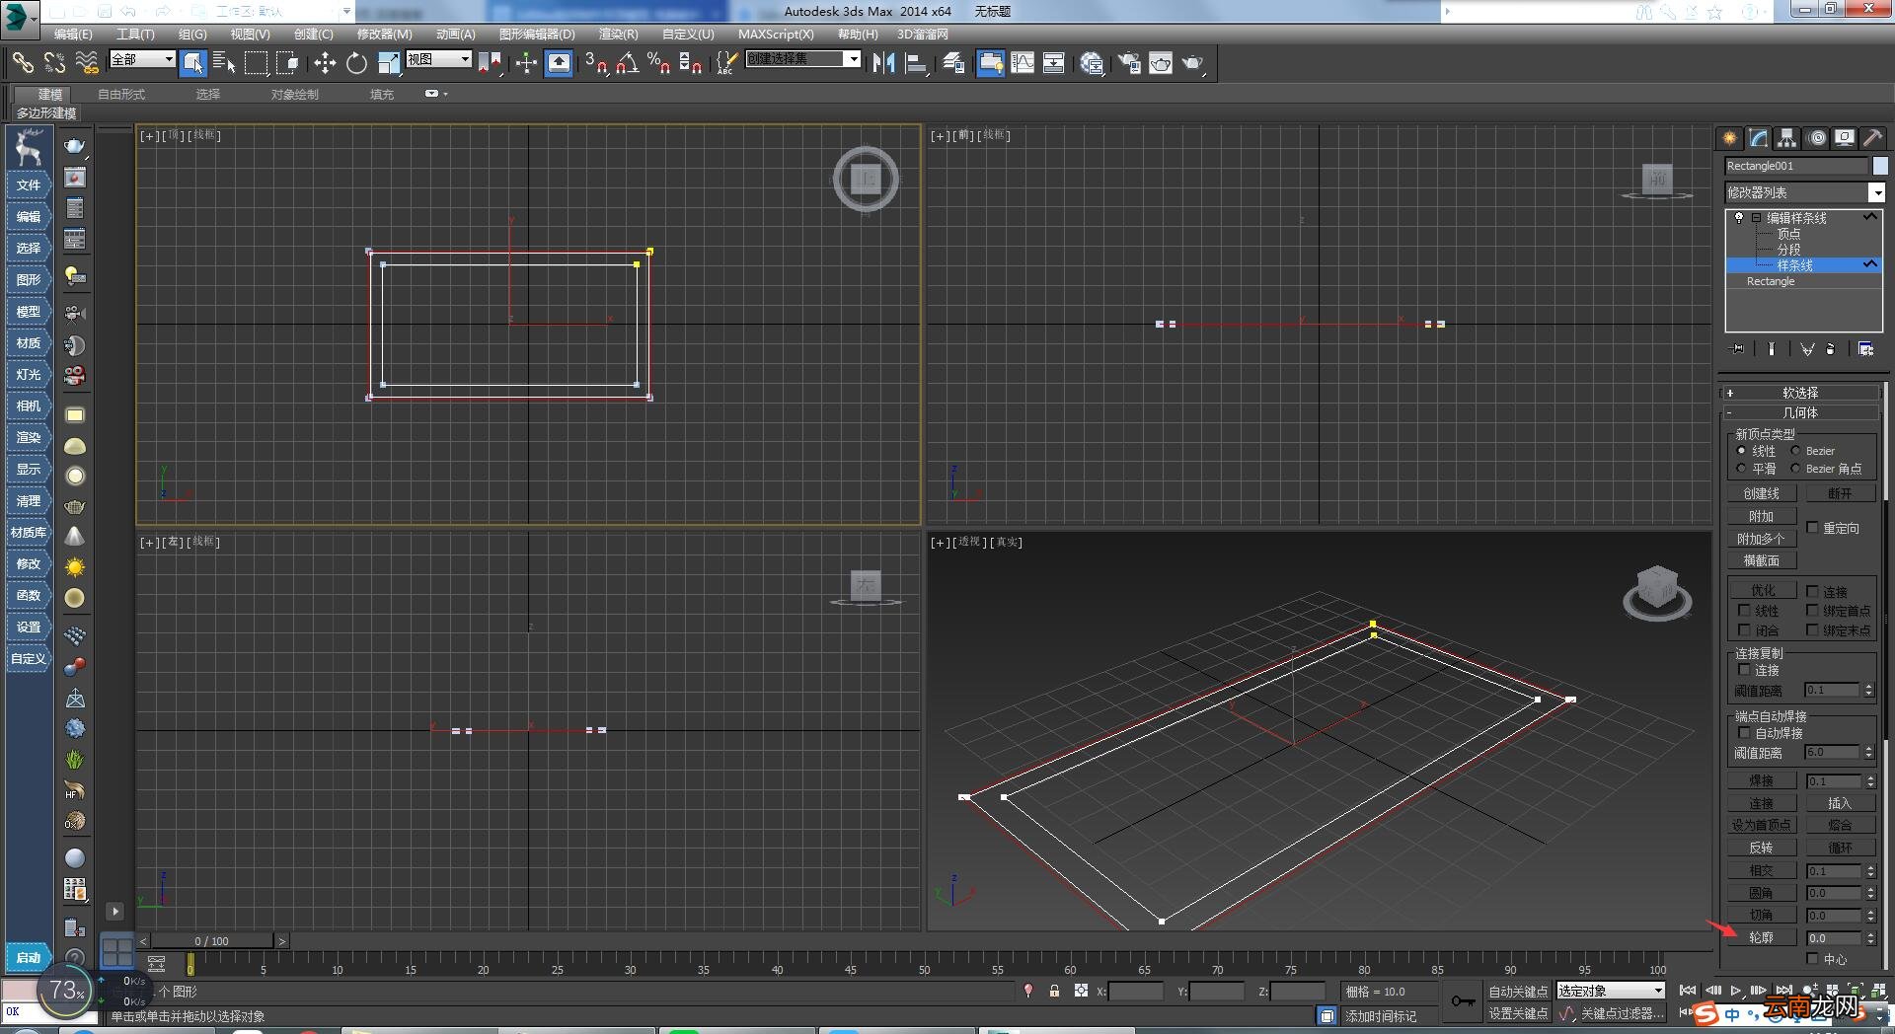The image size is (1895, 1034).
Task: Click time slider showing 0 / 100
Action: 212,941
